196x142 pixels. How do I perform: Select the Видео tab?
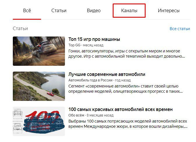(94, 10)
